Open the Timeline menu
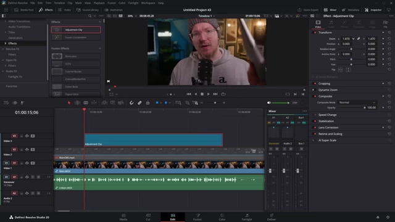This screenshot has width=395, height=222. coord(59,3)
